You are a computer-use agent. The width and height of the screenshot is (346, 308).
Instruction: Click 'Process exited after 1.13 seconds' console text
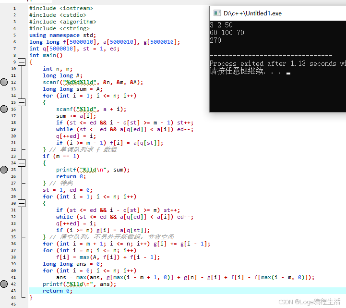[x=273, y=63]
